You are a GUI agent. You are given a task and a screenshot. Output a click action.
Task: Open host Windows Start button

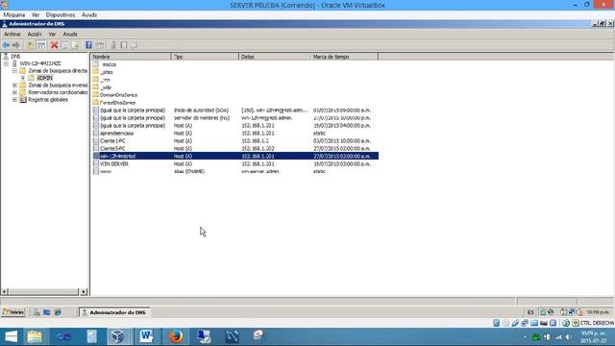[x=11, y=336]
